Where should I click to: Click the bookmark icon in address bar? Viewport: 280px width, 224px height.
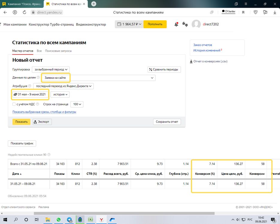[243, 13]
